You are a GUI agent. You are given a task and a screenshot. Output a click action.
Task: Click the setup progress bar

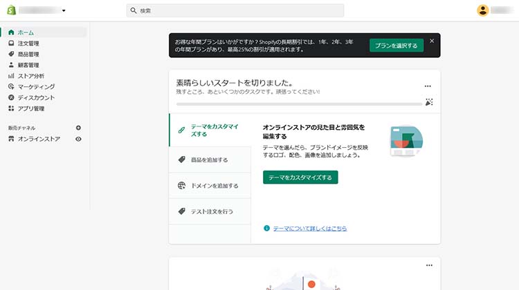299,104
